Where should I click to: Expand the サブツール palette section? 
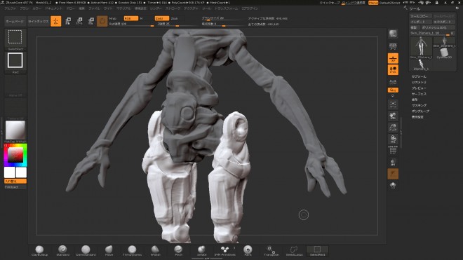pyautogui.click(x=419, y=76)
